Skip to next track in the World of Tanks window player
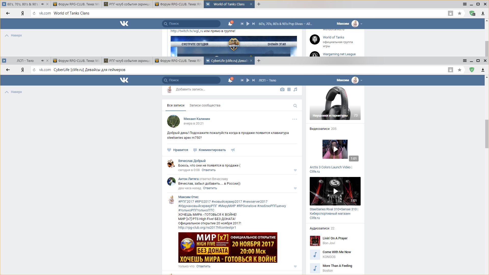The height and width of the screenshot is (275, 489). pos(253,24)
